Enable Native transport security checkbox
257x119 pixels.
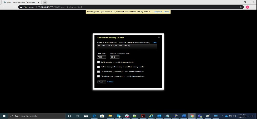tap(98, 67)
